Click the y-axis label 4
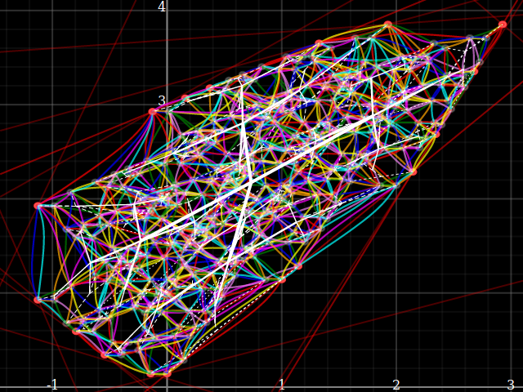Image resolution: width=523 pixels, height=392 pixels. pyautogui.click(x=162, y=7)
